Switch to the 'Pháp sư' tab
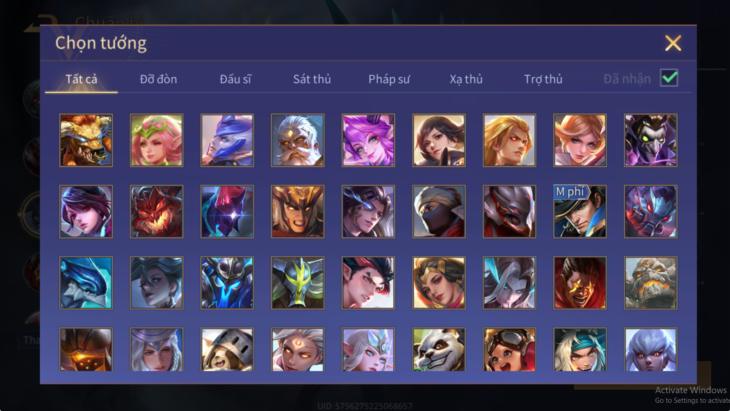This screenshot has width=730, height=411. (x=389, y=79)
